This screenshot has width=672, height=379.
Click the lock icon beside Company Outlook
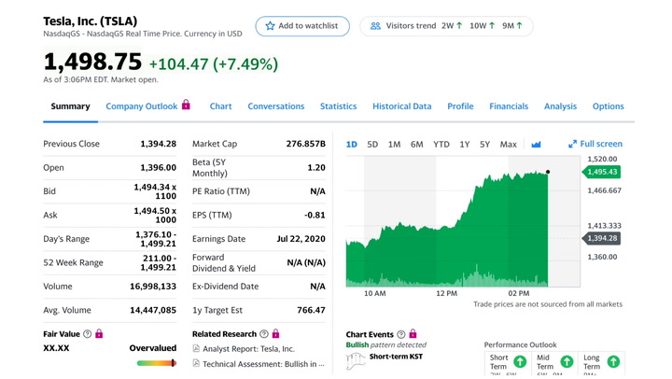(186, 105)
